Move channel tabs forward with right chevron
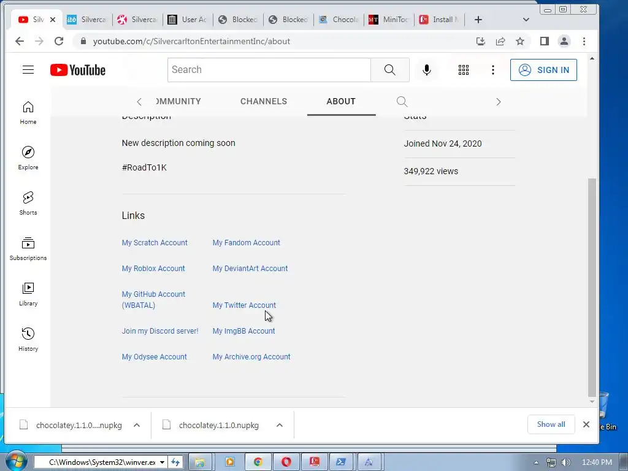Screen dimensions: 628x471 click(498, 102)
